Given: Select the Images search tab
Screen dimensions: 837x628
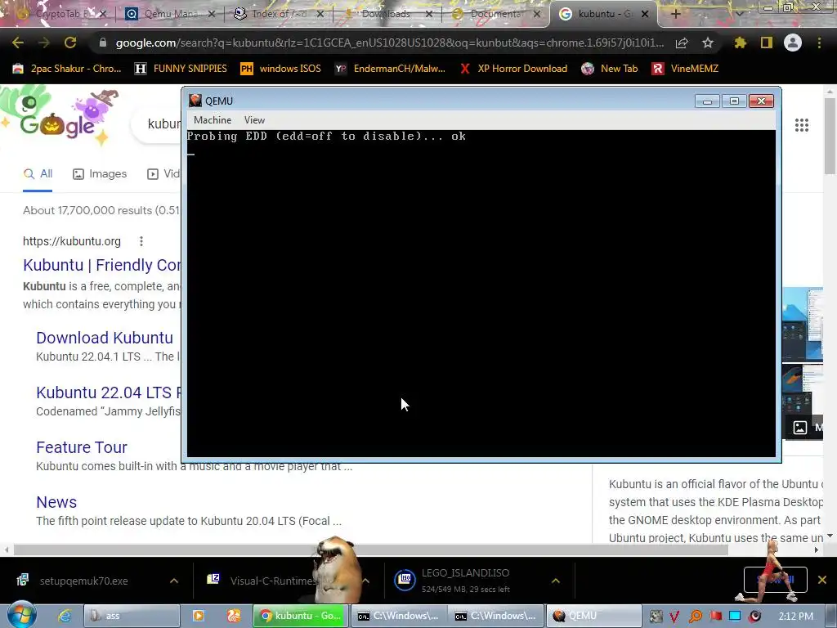Looking at the screenshot, I should point(100,174).
